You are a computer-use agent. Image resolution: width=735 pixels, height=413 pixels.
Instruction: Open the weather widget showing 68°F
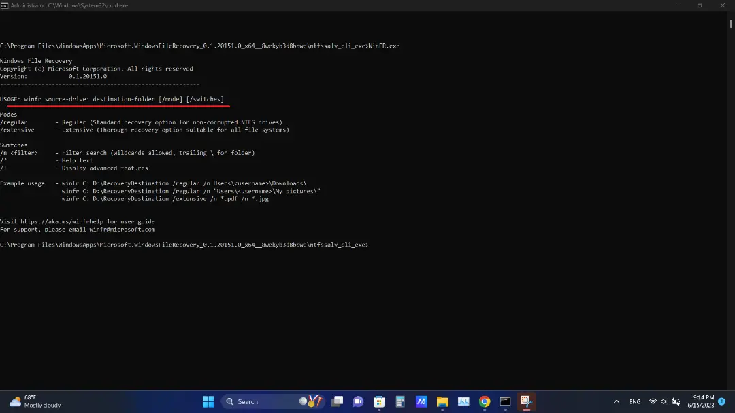coord(35,401)
